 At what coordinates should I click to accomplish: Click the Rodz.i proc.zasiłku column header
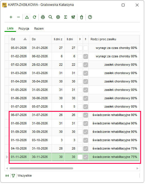(x=114, y=39)
